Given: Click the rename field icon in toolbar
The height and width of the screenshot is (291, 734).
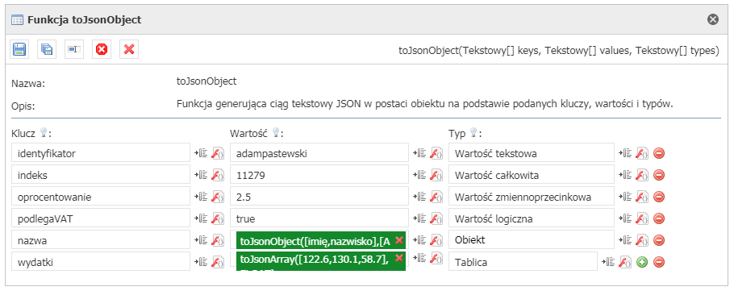Looking at the screenshot, I should point(74,49).
